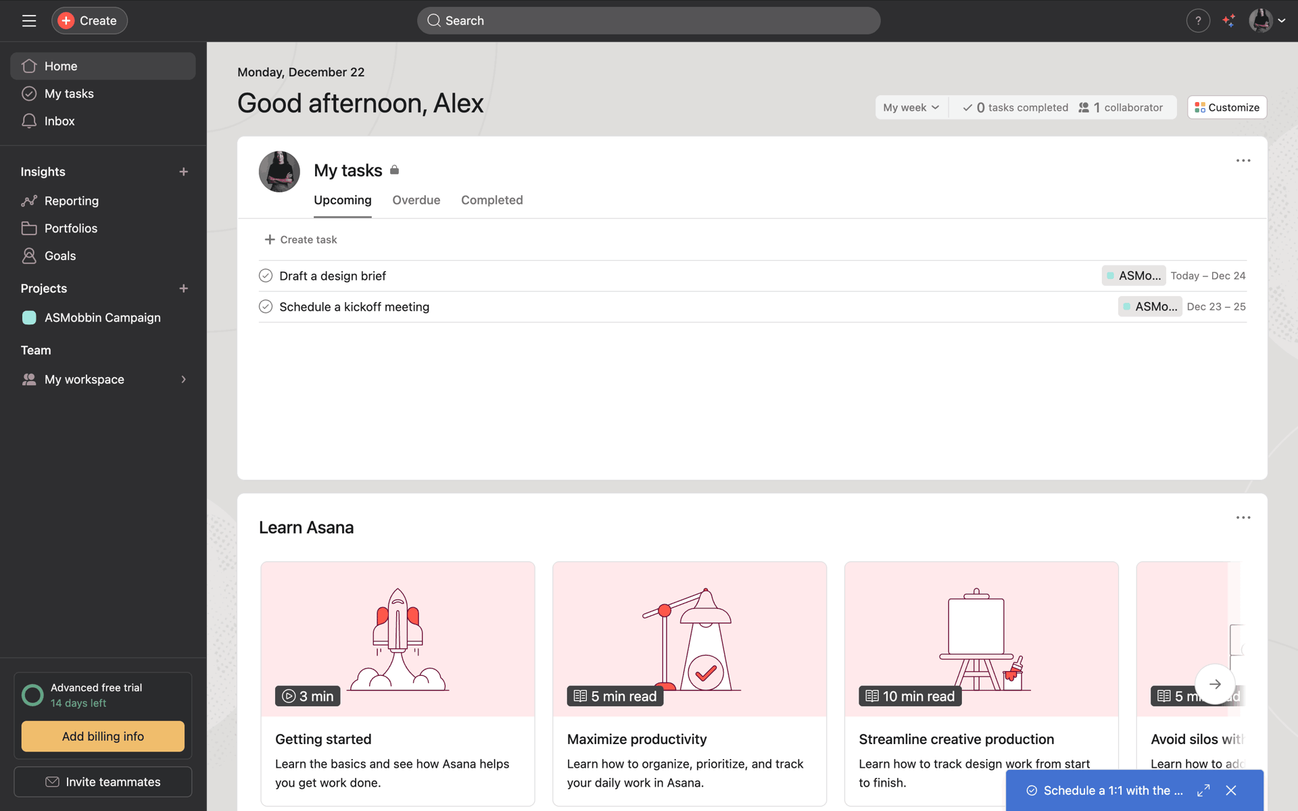Click the Add billing info button
The image size is (1298, 811).
(x=103, y=736)
